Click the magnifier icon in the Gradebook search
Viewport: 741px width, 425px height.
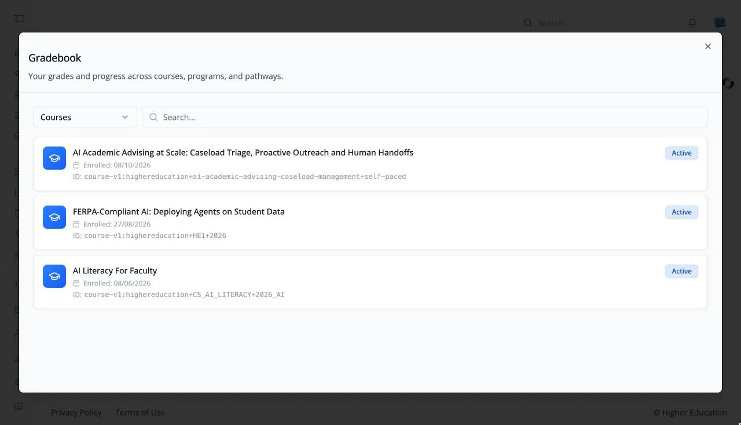click(153, 117)
